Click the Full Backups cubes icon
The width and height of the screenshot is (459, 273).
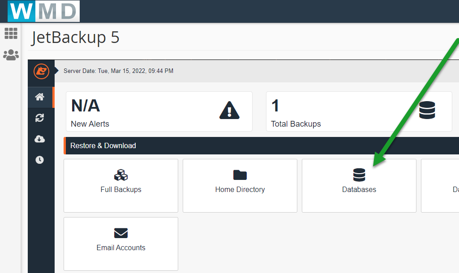click(121, 175)
